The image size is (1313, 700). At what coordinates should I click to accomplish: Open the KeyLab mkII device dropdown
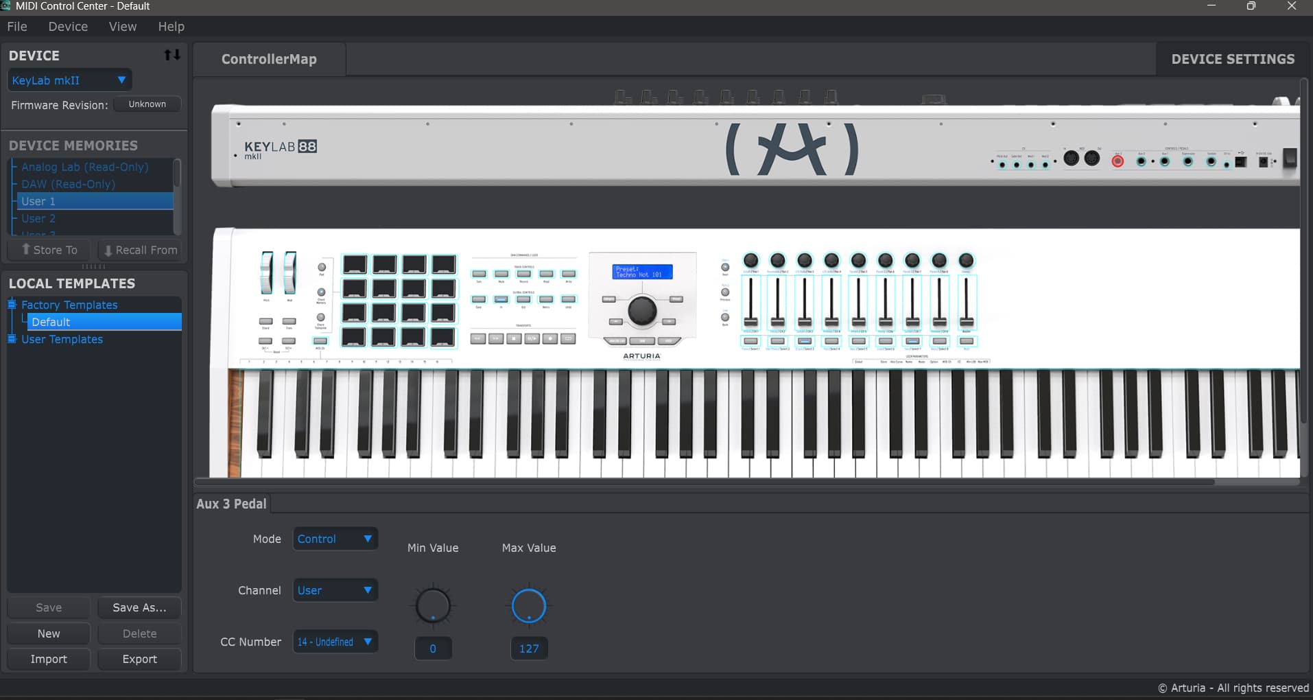69,80
